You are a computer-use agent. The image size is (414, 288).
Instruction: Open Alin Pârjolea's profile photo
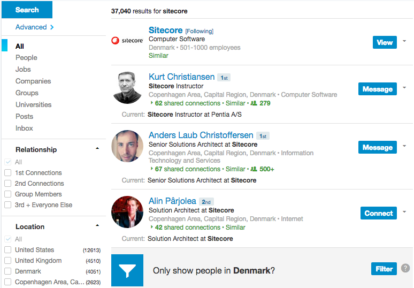tap(127, 212)
